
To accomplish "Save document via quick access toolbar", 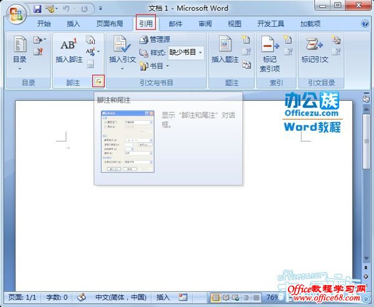I will [37, 9].
